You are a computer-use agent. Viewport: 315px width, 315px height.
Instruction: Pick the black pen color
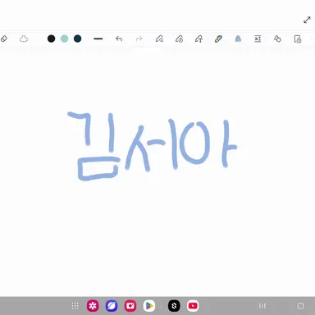point(51,39)
